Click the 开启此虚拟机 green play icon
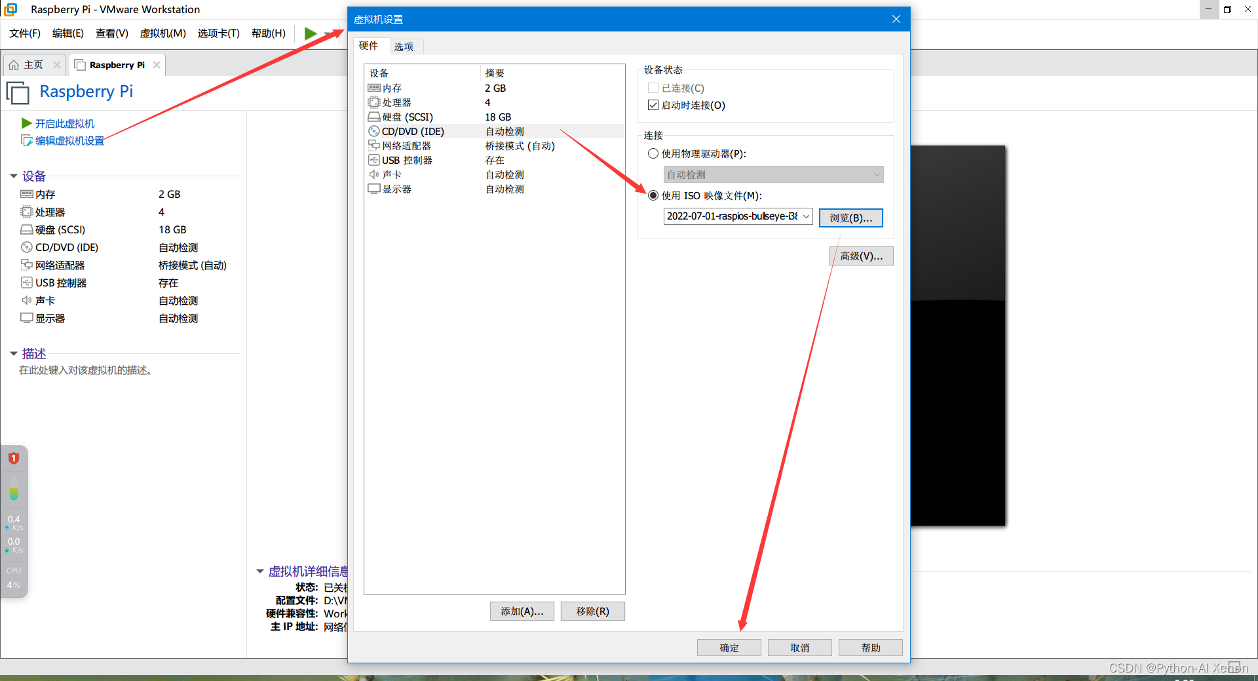The width and height of the screenshot is (1258, 681). click(x=27, y=123)
